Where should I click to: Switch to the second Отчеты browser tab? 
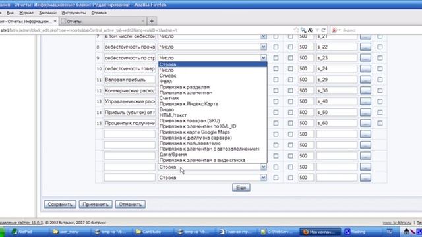pyautogui.click(x=103, y=21)
